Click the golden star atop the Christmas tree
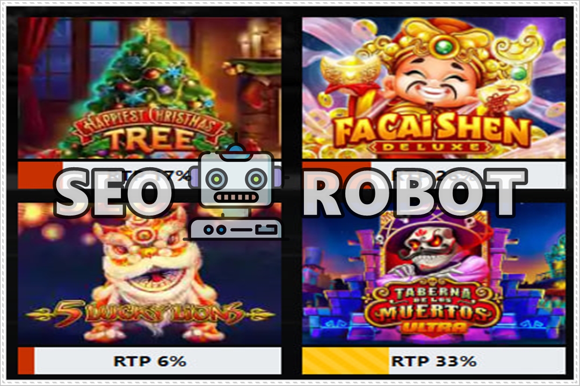Viewport: 580px width, 386px height. pos(150,29)
